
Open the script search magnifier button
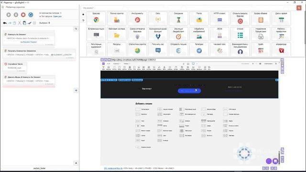click(76, 29)
